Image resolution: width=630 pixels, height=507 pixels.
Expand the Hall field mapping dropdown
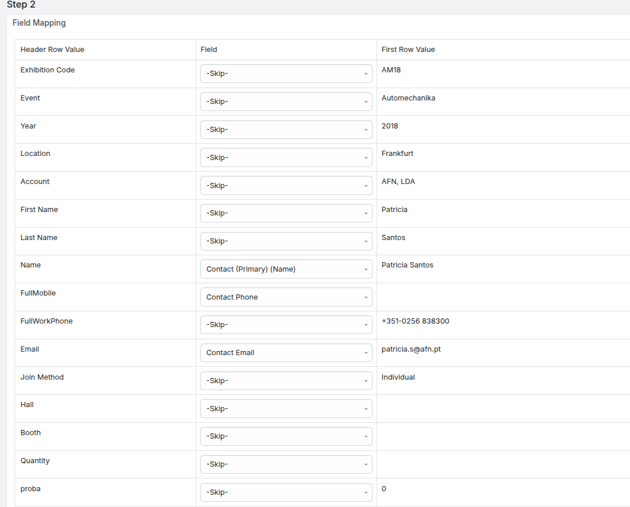pos(286,408)
